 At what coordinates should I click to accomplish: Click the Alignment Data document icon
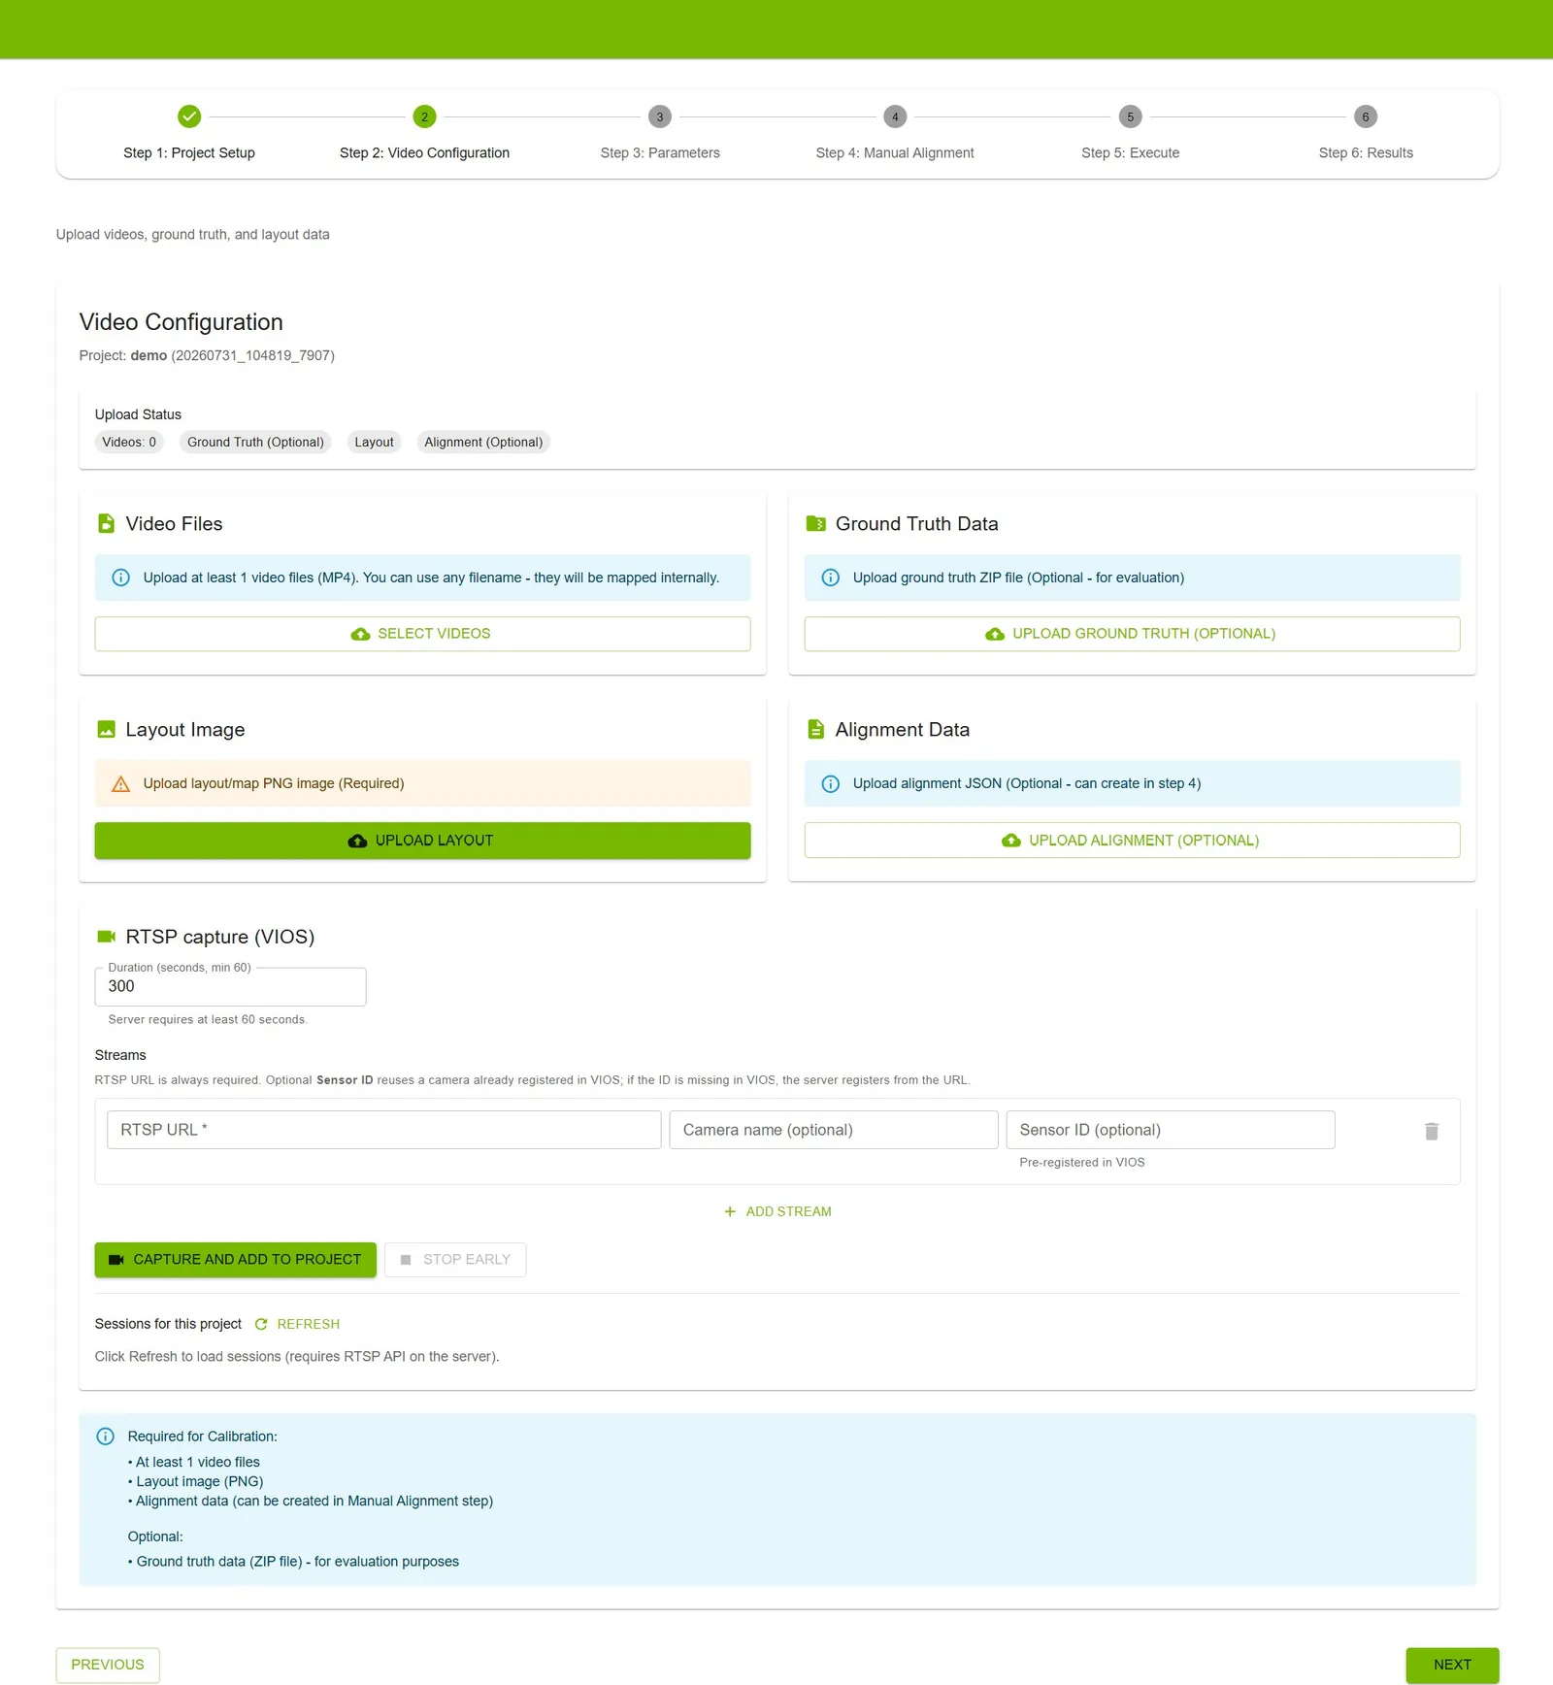[x=816, y=729]
